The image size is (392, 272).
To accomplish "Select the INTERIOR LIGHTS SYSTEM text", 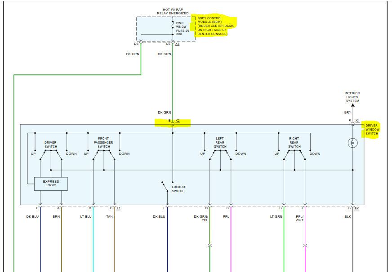I will pyautogui.click(x=352, y=97).
